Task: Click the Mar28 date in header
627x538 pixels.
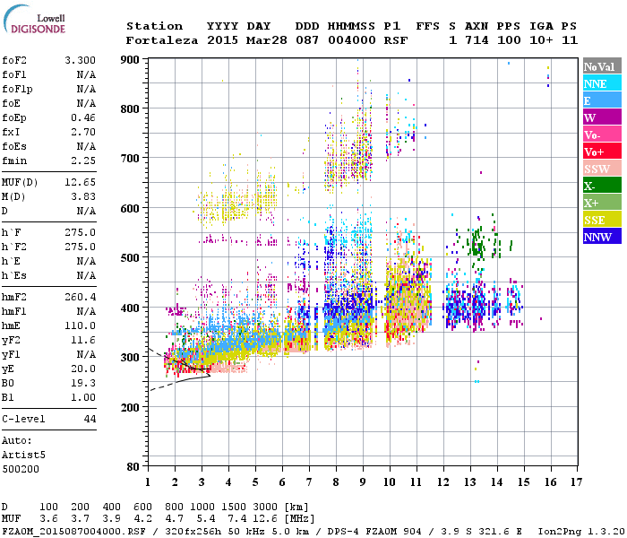Action: [267, 40]
